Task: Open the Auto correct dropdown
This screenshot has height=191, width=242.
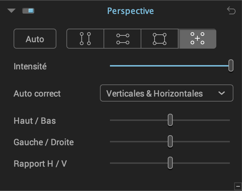Action: coord(167,93)
